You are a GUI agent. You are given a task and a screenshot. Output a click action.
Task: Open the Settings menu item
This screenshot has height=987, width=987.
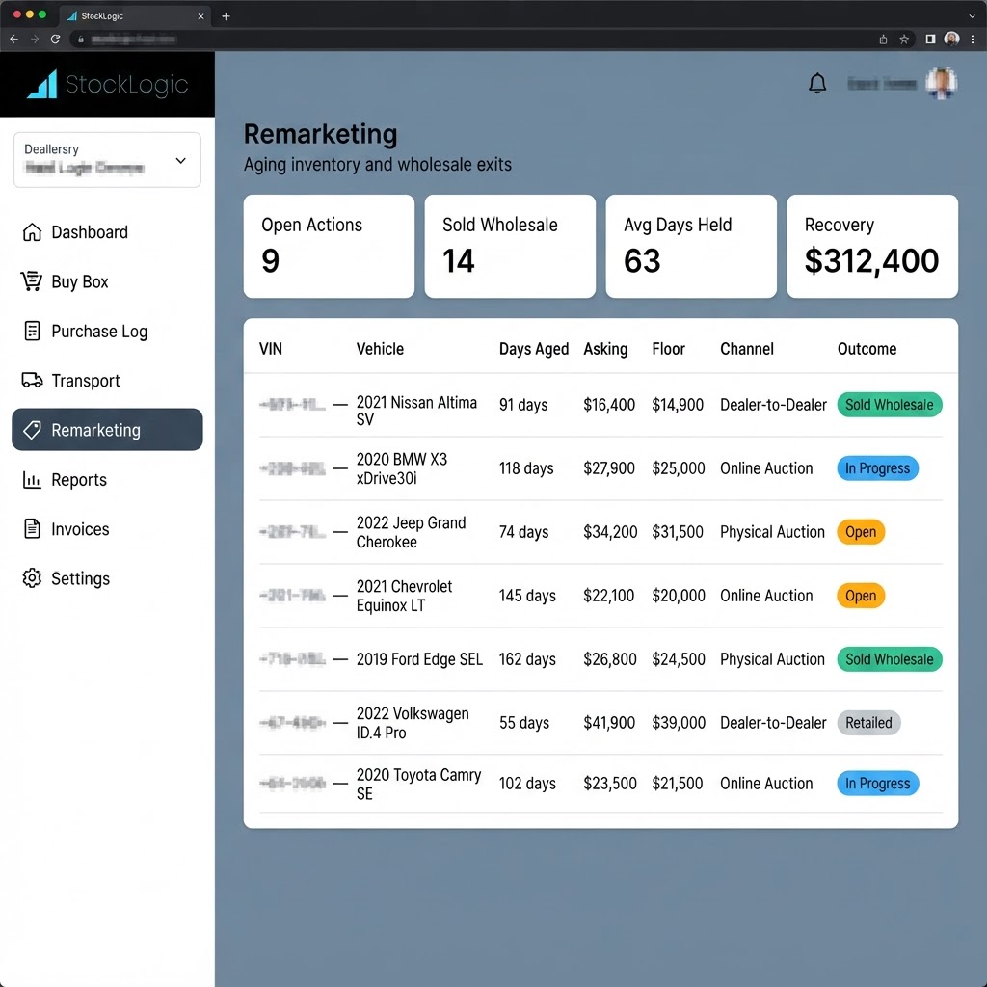click(x=108, y=578)
